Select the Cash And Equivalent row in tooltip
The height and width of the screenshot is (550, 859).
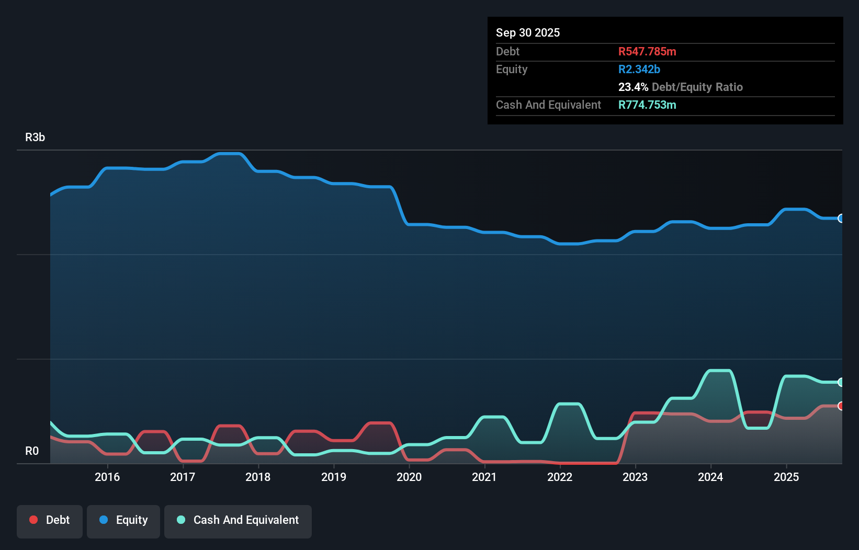pos(548,105)
